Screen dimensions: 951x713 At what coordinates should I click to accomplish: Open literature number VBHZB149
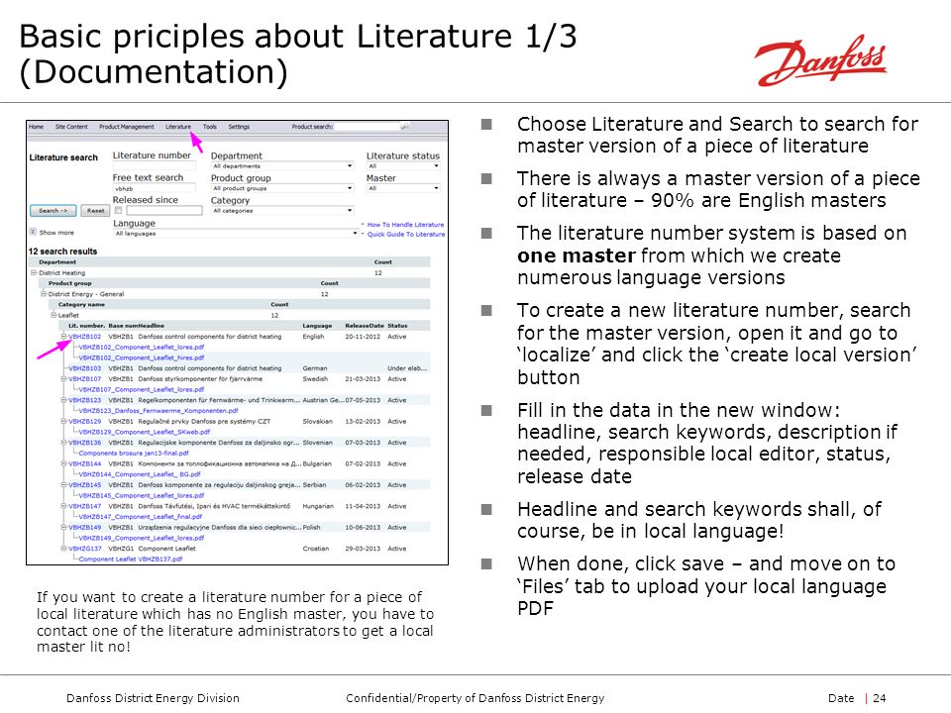point(85,528)
